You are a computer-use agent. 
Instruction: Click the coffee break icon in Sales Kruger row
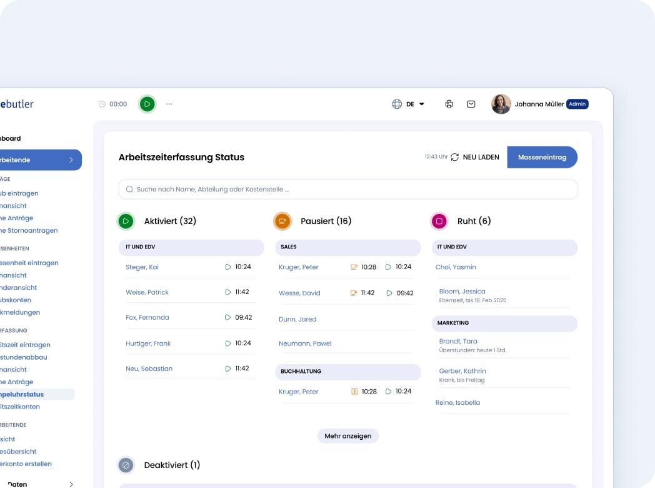coord(354,267)
